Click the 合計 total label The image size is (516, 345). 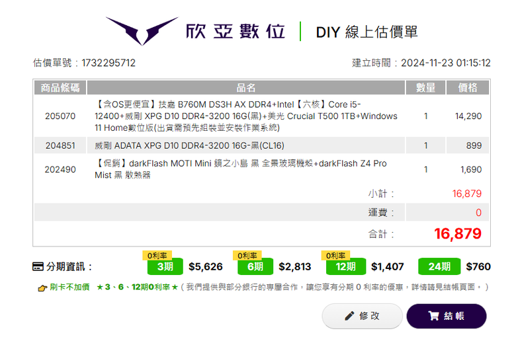coord(381,234)
